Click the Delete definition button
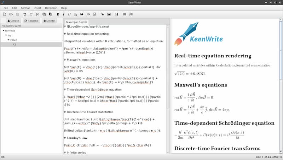 49,21
